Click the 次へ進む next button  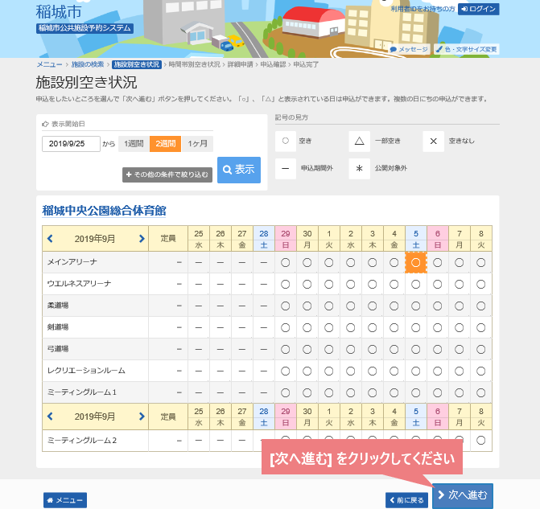(463, 495)
